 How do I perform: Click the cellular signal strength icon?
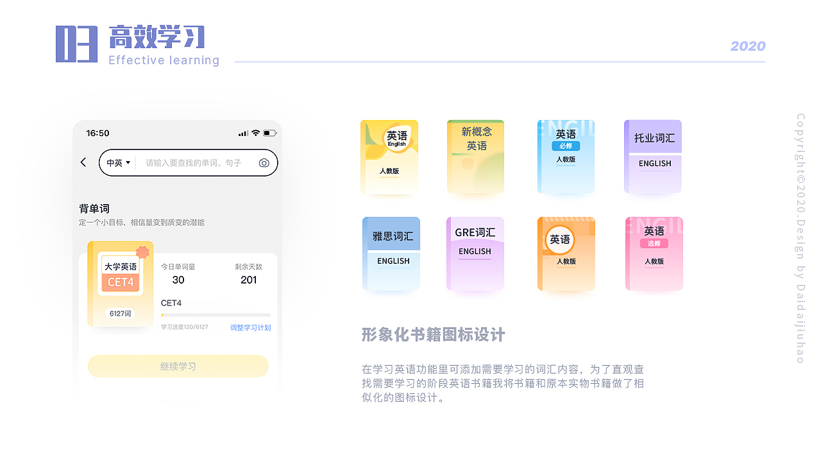click(x=242, y=132)
